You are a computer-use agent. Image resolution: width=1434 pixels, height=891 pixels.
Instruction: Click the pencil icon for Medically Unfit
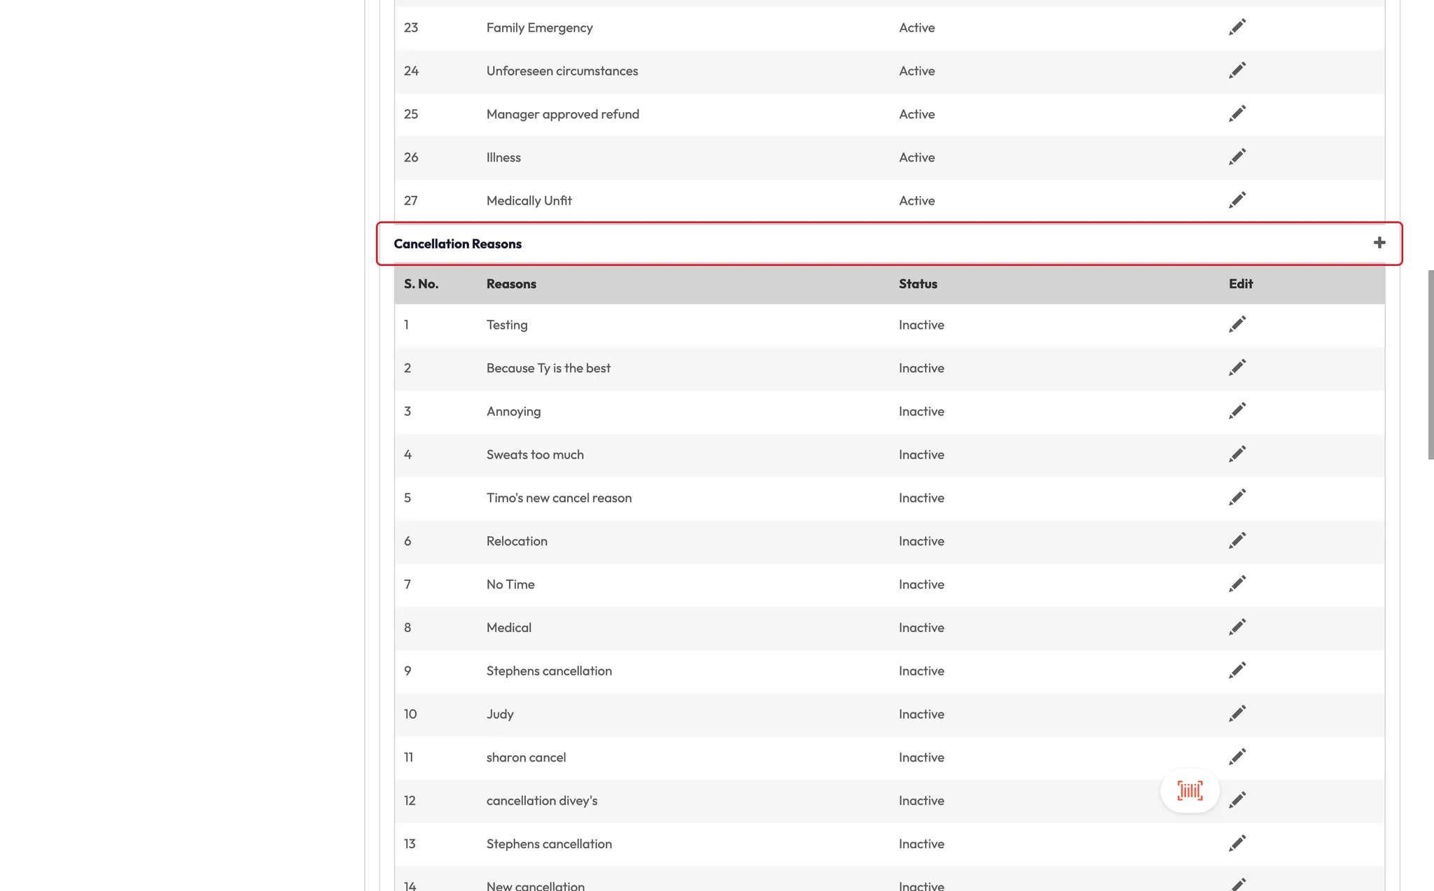pyautogui.click(x=1237, y=201)
